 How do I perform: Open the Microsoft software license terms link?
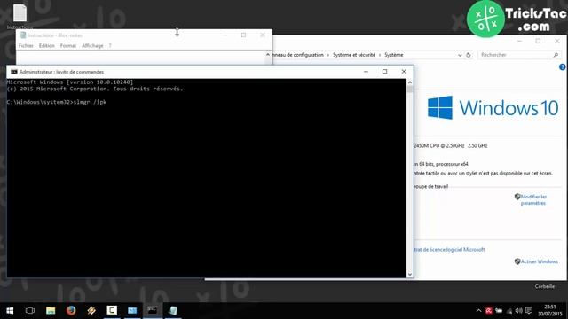click(449, 250)
